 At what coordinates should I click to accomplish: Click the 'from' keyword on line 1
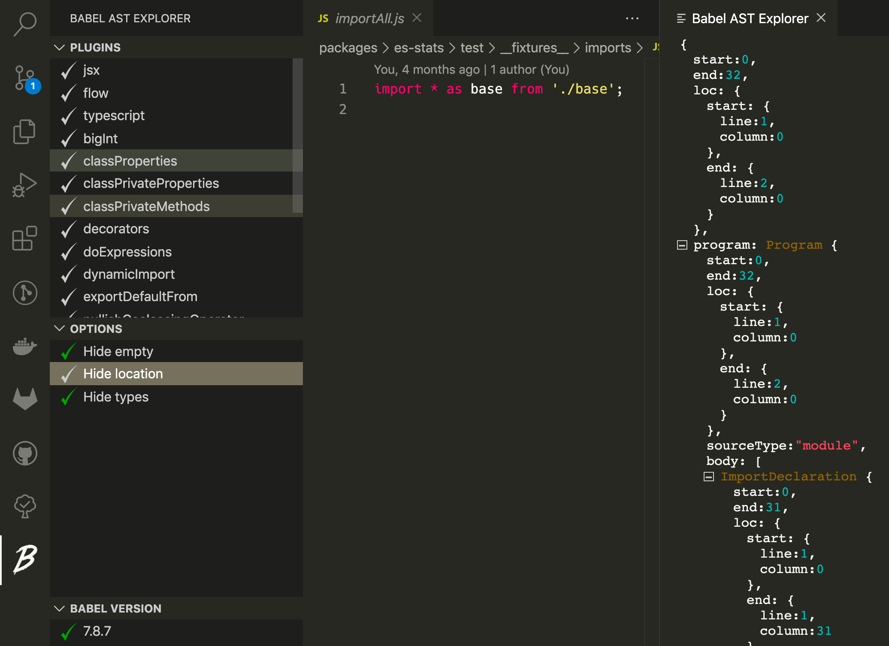527,89
